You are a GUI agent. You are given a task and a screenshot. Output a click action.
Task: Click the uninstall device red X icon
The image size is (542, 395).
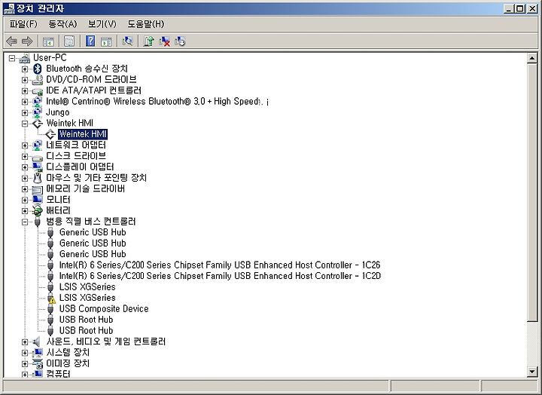(164, 41)
